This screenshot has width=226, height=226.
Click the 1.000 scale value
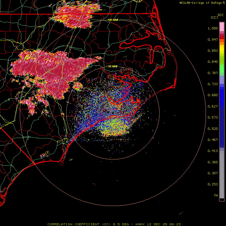coord(213,28)
